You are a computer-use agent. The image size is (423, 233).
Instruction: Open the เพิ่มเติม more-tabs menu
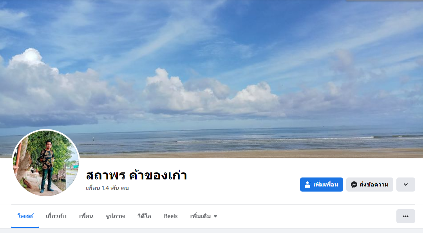point(204,216)
